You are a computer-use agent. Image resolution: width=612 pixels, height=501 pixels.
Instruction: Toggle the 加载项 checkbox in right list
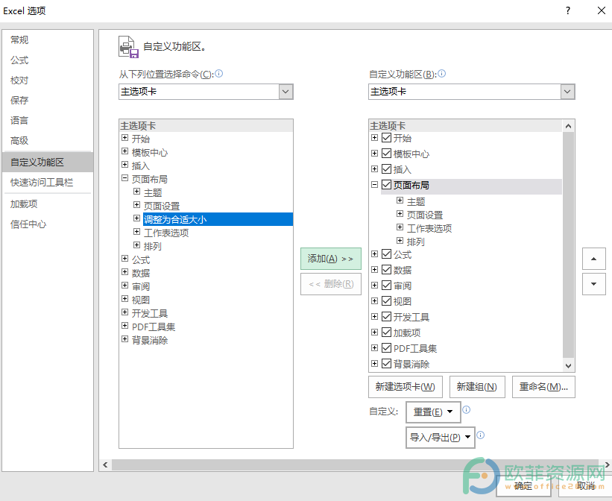point(386,332)
